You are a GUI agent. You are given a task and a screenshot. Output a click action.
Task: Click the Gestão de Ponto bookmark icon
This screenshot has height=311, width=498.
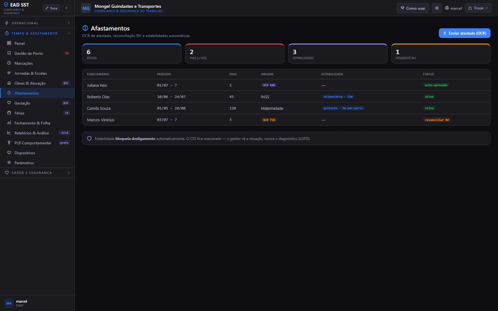9,53
